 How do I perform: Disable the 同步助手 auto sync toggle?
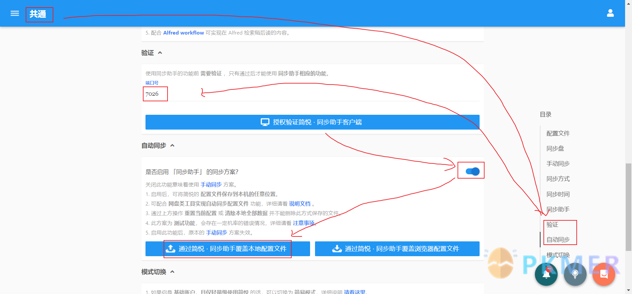[x=472, y=171]
